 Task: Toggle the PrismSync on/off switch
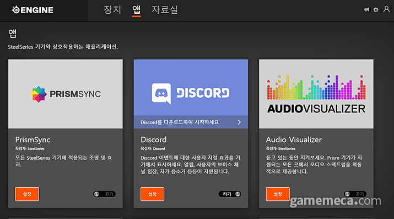104,194
